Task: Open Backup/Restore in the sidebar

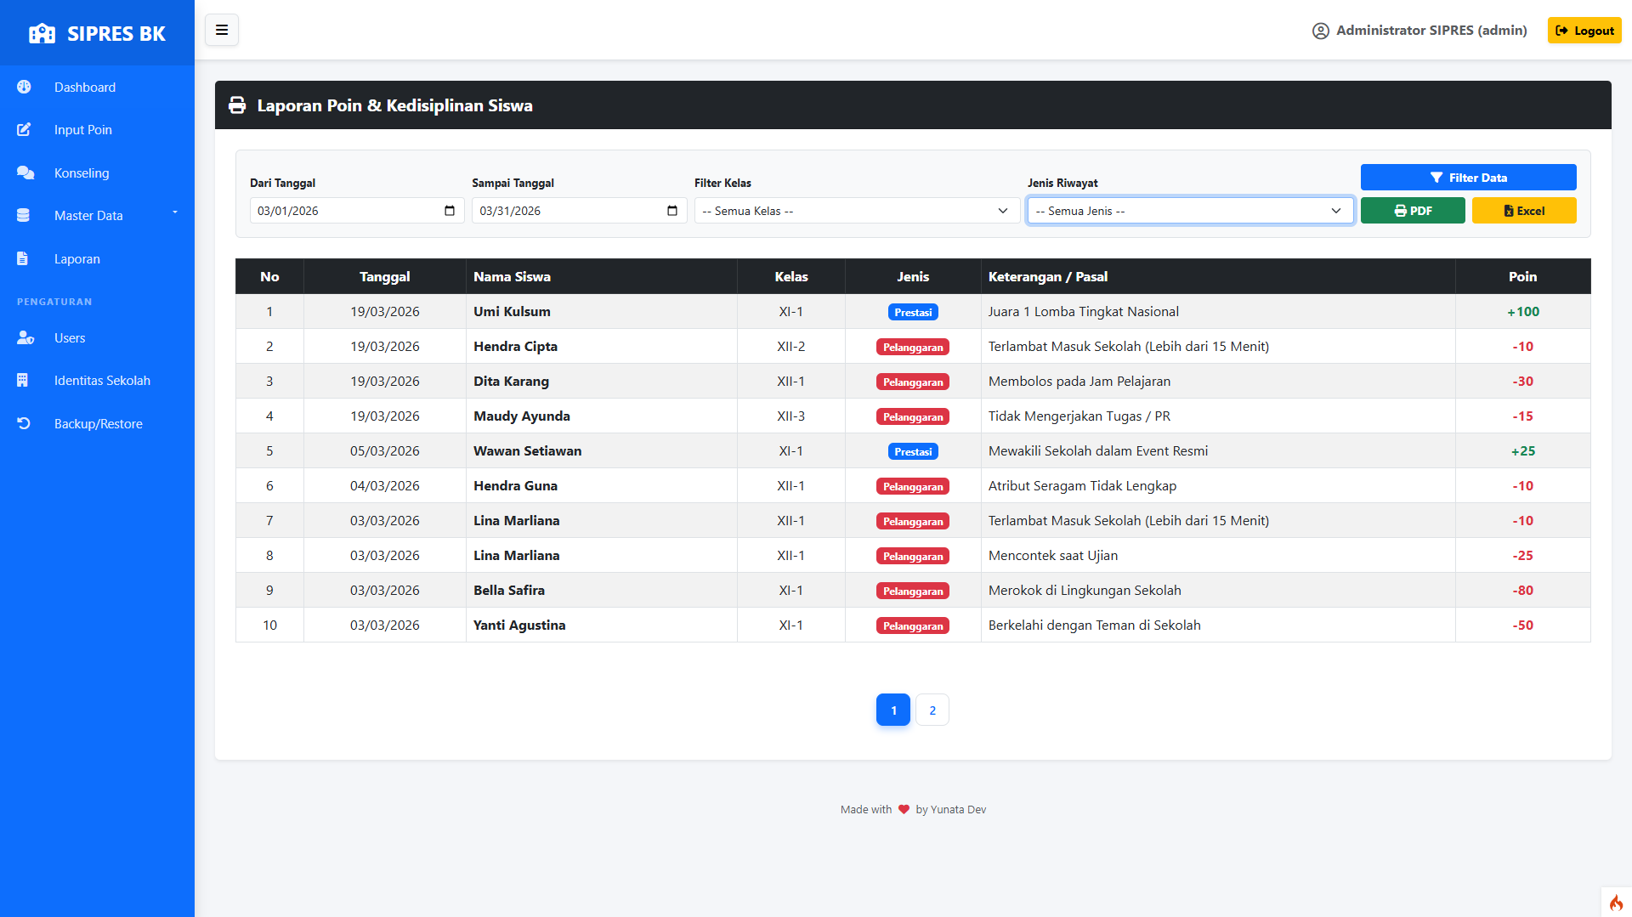Action: tap(98, 424)
